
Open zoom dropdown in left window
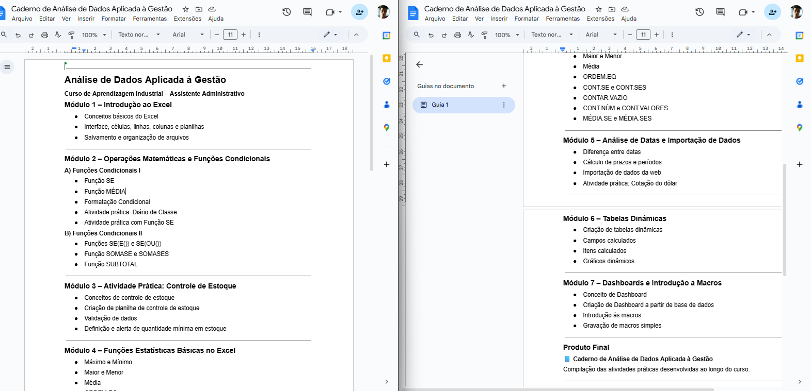94,35
